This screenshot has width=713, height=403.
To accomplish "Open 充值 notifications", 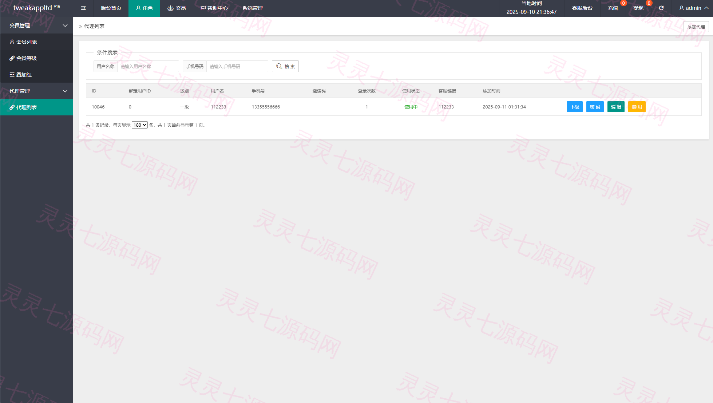I will [x=613, y=8].
